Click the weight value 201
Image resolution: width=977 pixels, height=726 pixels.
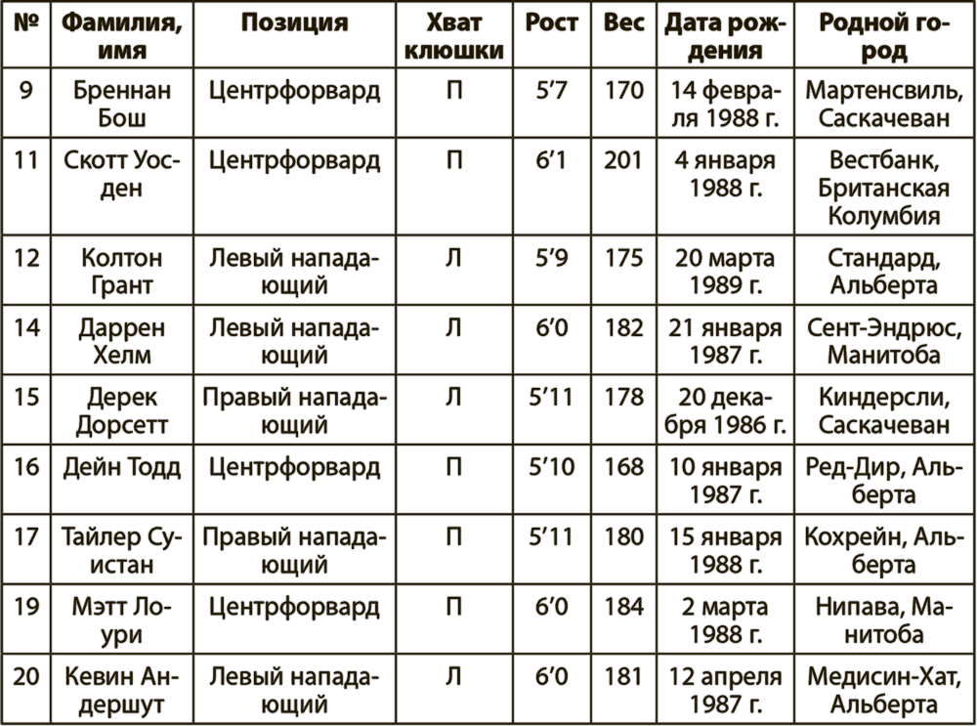point(624,160)
